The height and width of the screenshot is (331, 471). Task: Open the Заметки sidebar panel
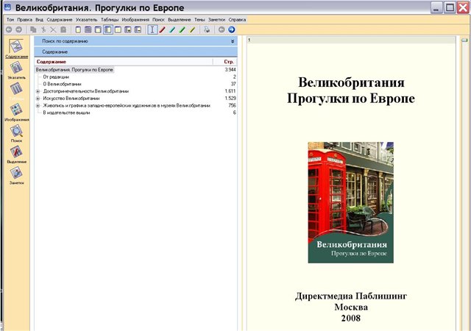click(x=15, y=174)
